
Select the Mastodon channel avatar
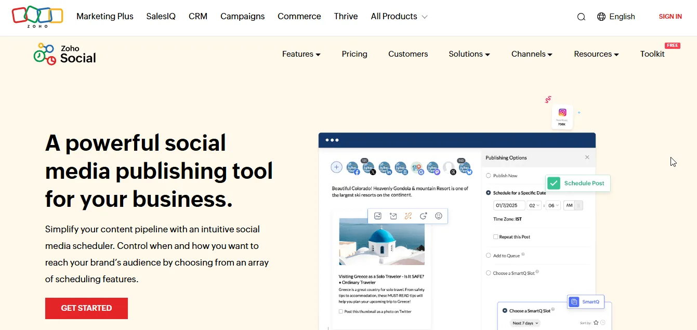click(432, 168)
